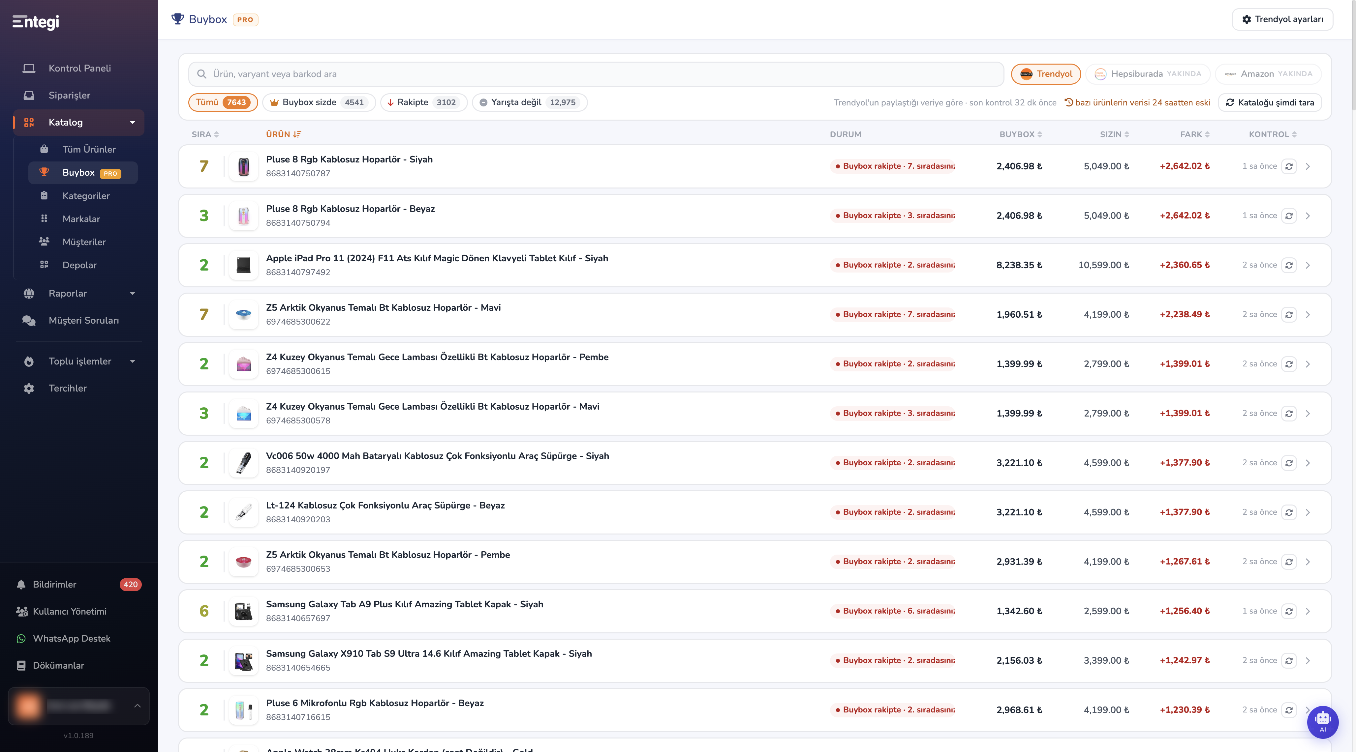
Task: Click thumbnail of Samsung Galaxy X910 Tab S9
Action: 244,661
